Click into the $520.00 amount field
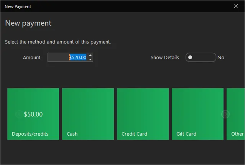Screen dimensions: 245x165 (68, 57)
